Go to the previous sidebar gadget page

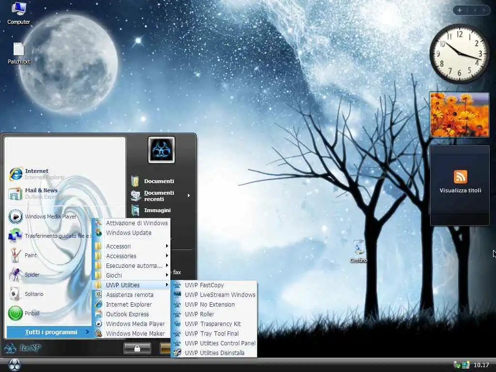pos(475,10)
